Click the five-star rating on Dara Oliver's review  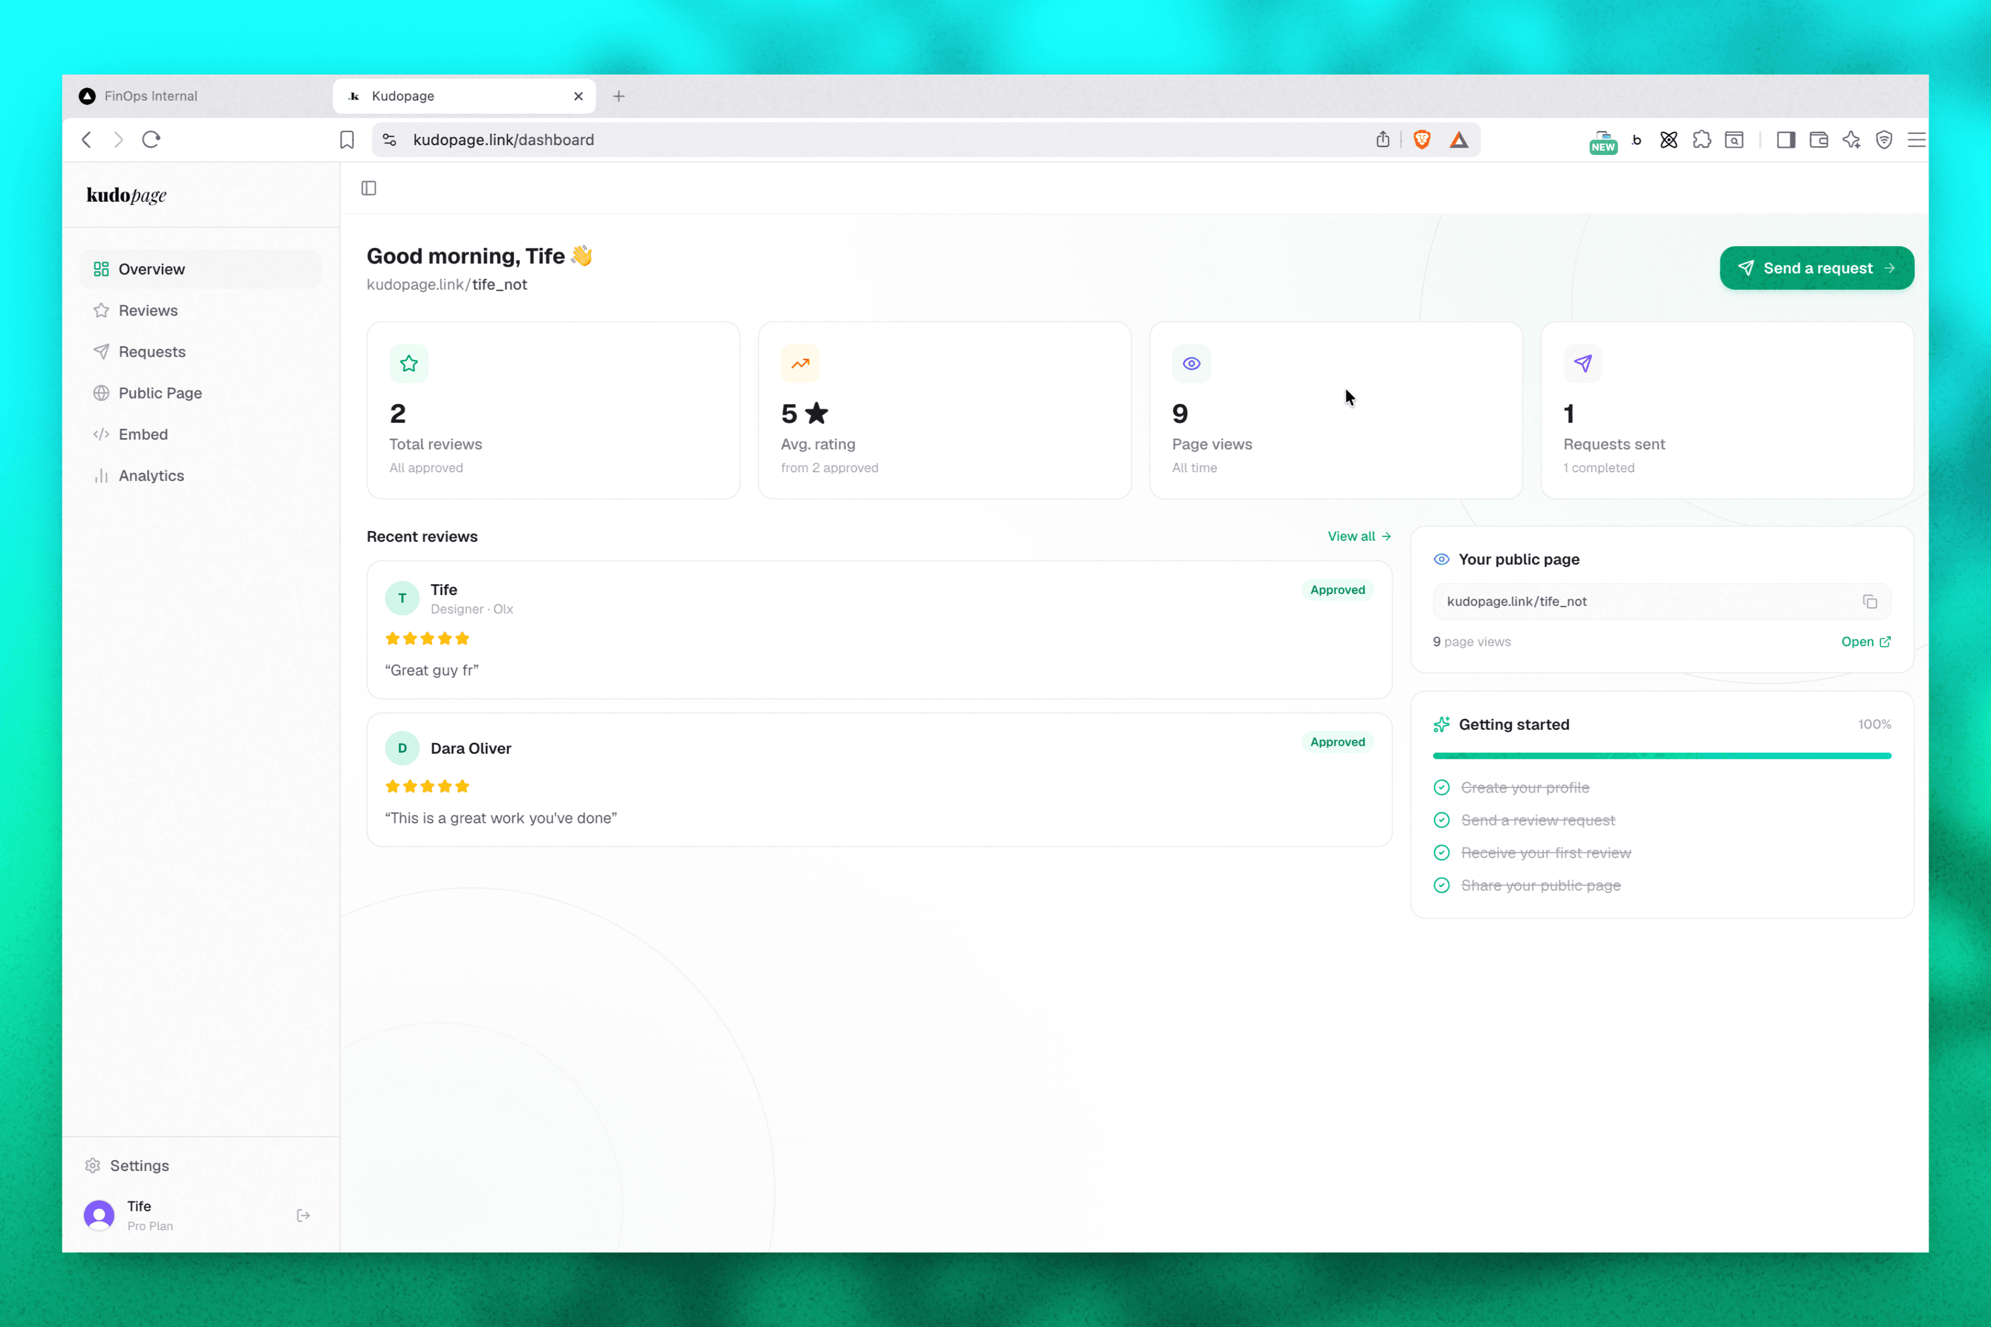pos(427,786)
